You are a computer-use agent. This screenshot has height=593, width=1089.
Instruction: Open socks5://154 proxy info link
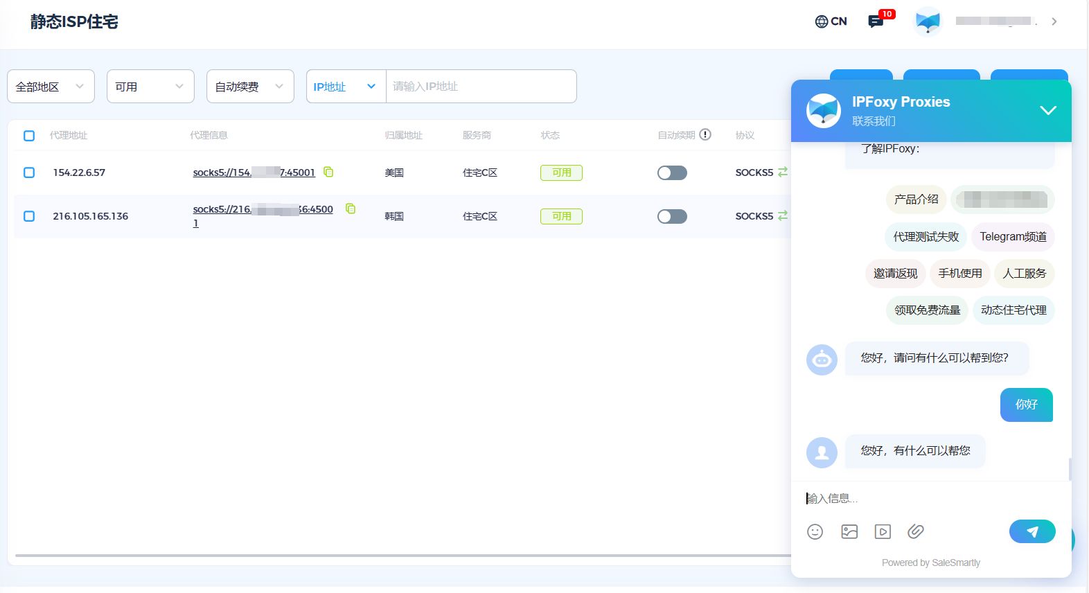[x=254, y=172]
